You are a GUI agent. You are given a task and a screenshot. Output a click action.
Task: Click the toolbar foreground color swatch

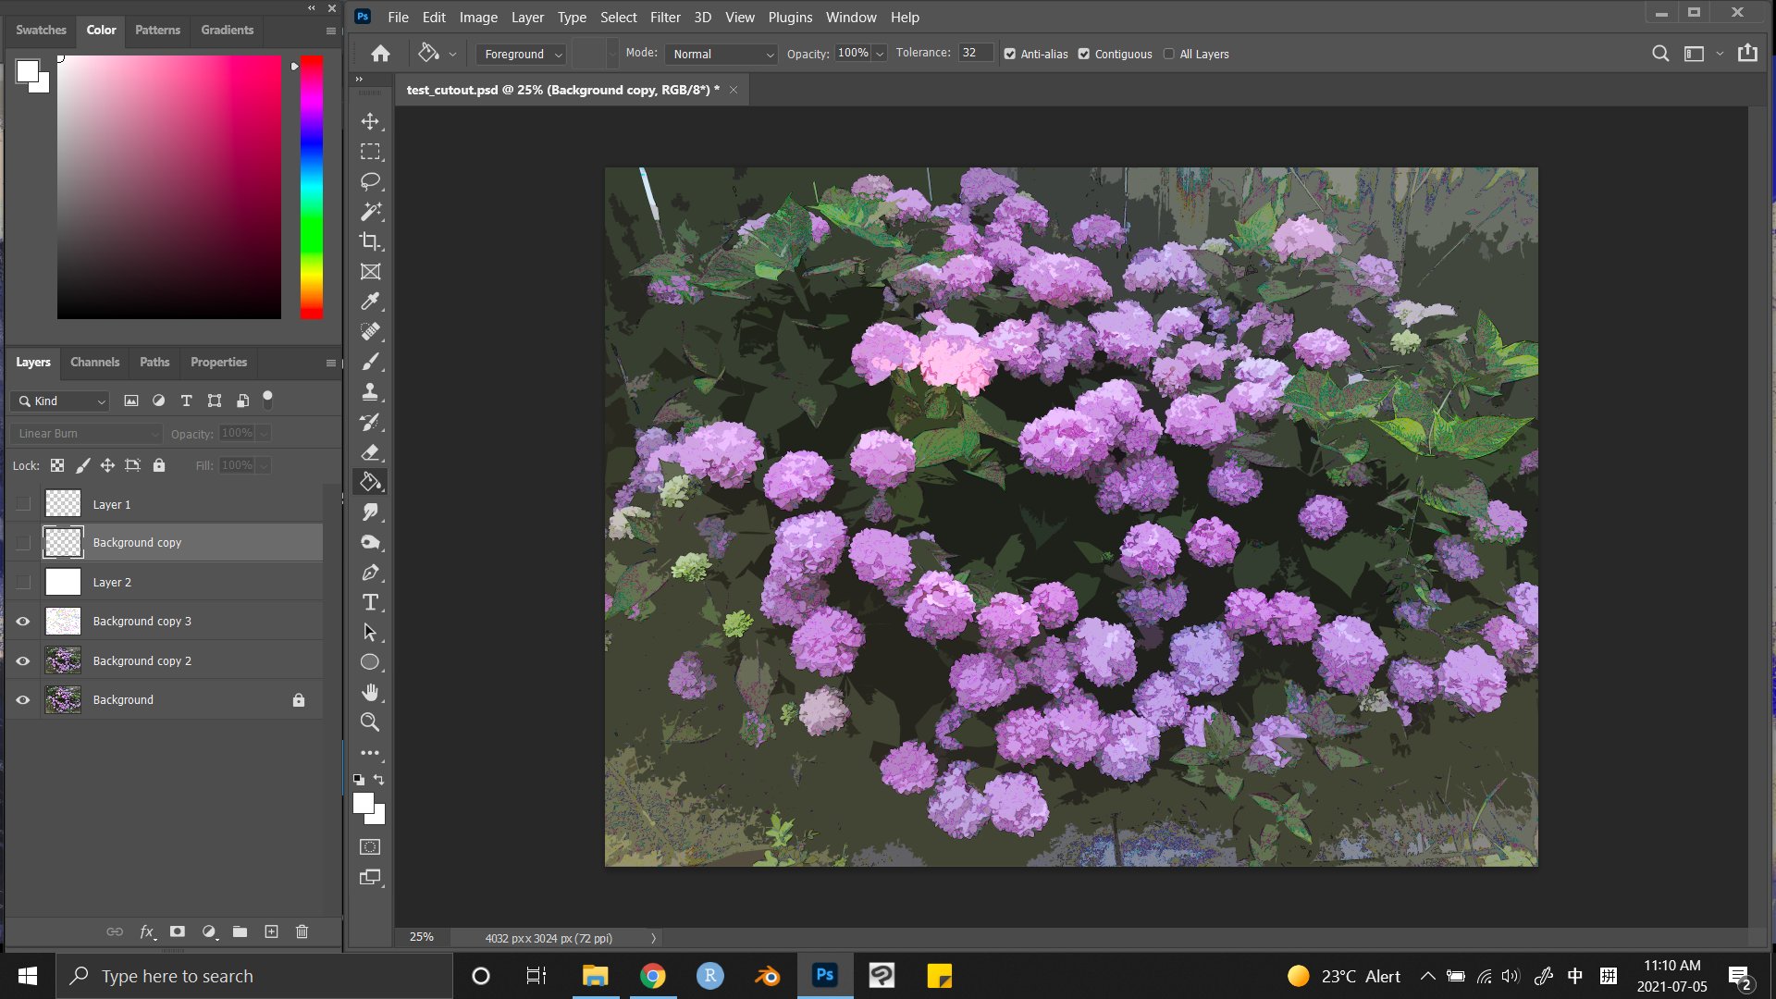[364, 803]
